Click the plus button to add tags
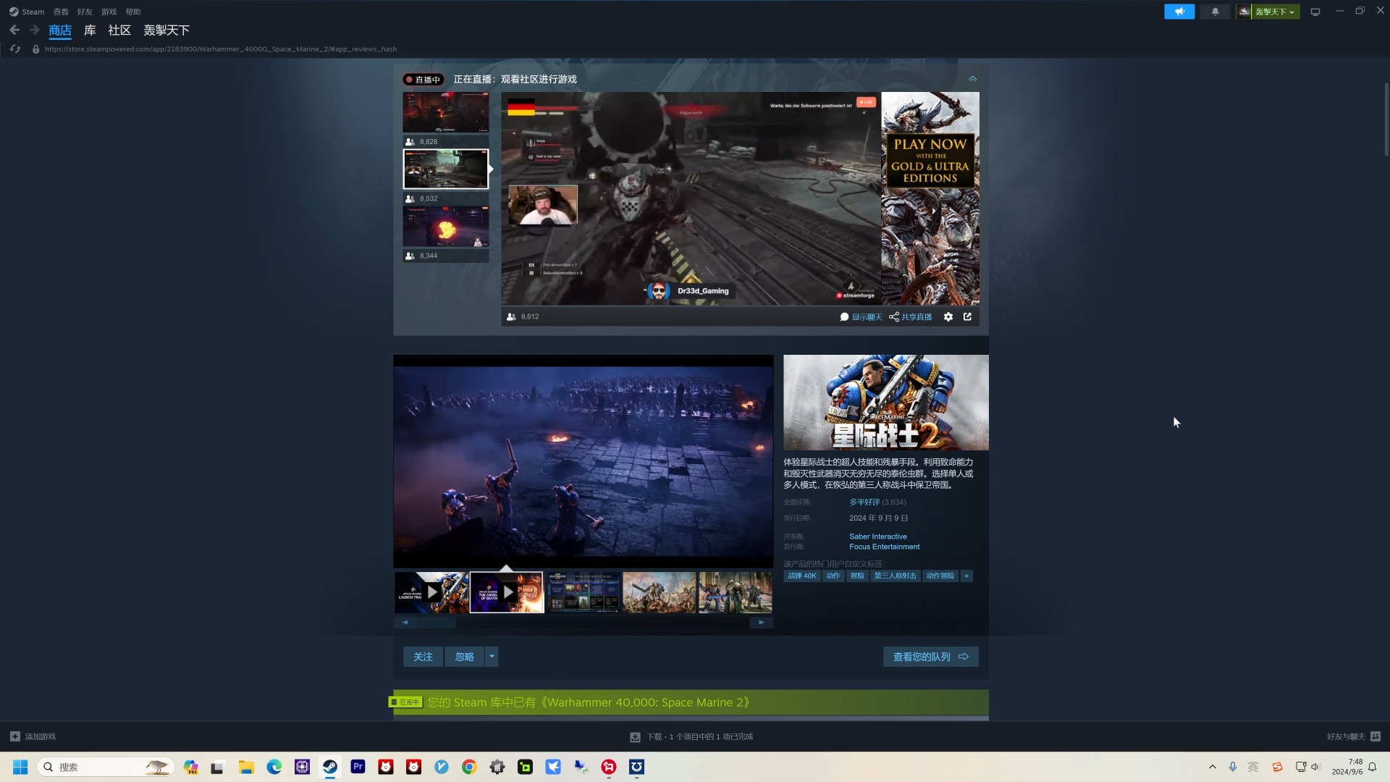This screenshot has width=1390, height=782. [x=966, y=576]
